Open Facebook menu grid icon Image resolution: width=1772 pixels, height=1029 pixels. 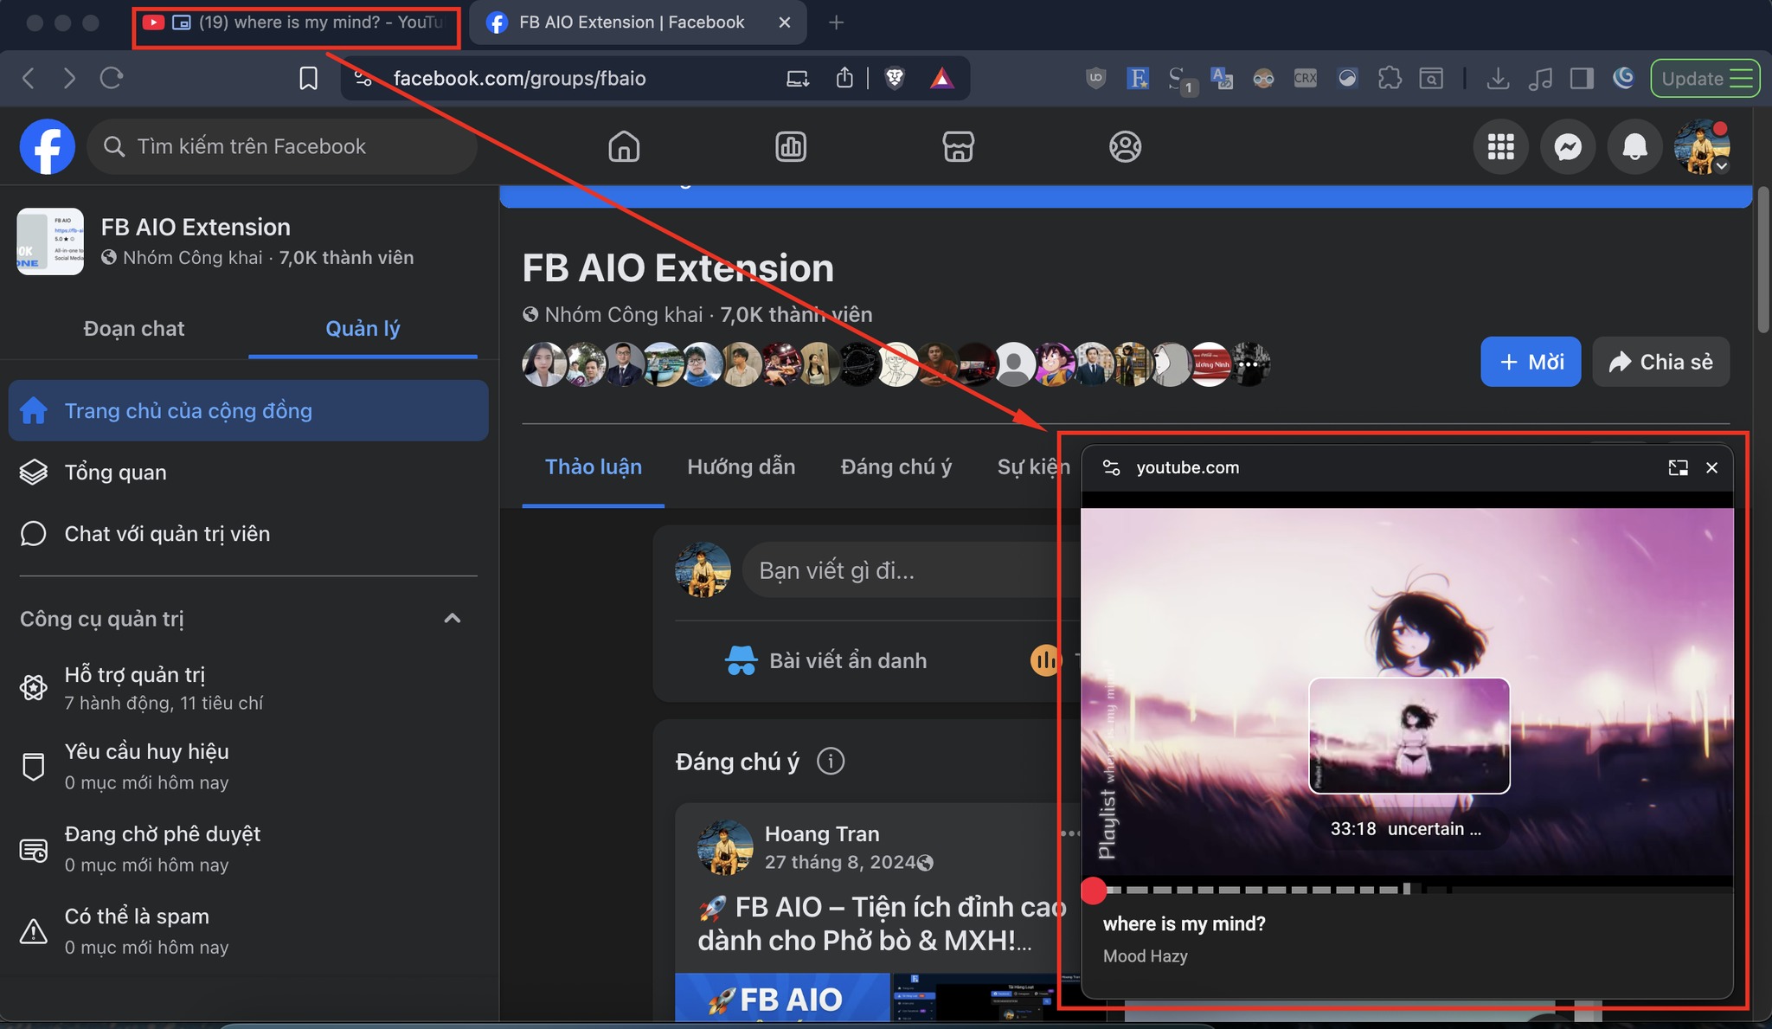[1501, 146]
